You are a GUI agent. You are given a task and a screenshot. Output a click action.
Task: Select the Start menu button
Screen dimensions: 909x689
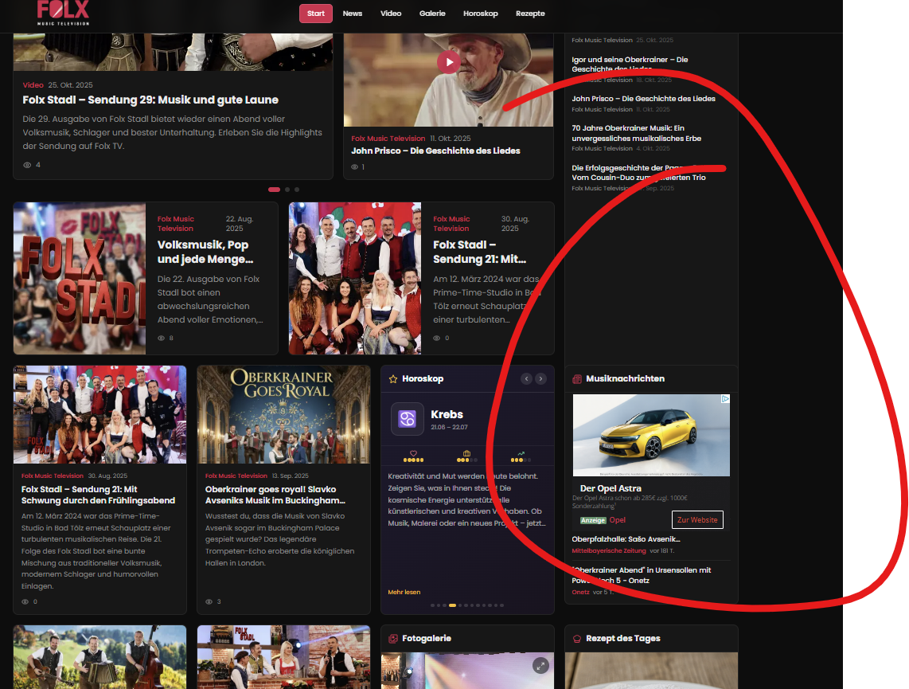coord(315,14)
